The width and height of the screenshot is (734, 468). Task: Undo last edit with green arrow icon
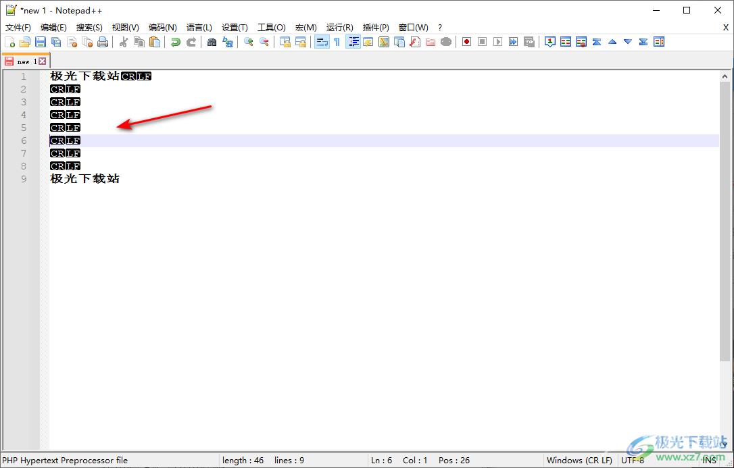click(x=176, y=42)
